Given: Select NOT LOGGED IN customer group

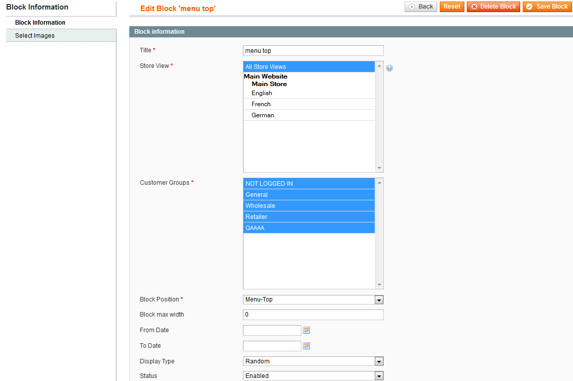Looking at the screenshot, I should (x=269, y=184).
